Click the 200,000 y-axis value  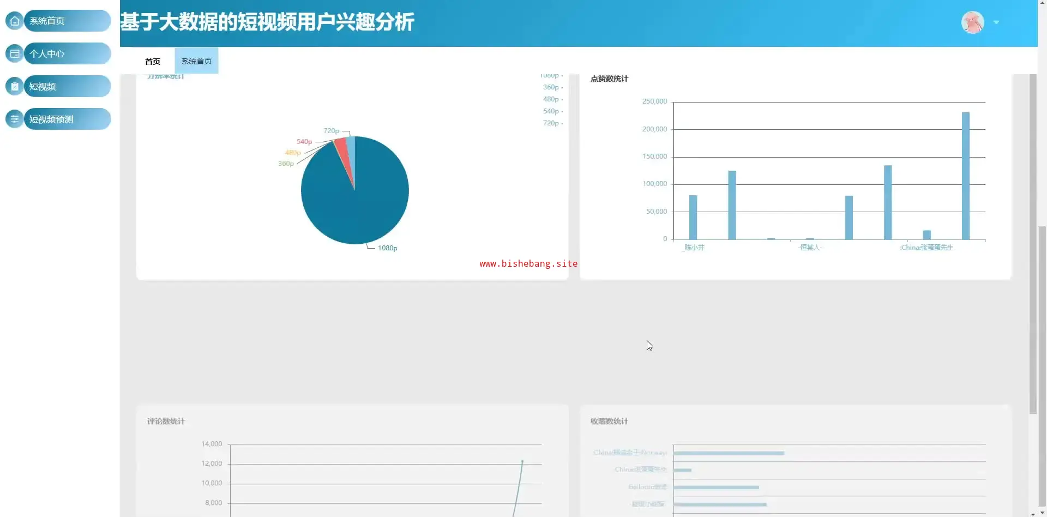point(654,129)
